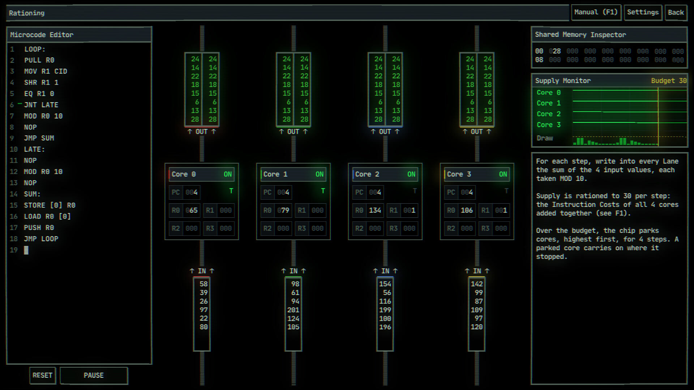Screen dimensions: 694x390
Task: Click Core 3 input queue value 142
Action: pos(477,284)
